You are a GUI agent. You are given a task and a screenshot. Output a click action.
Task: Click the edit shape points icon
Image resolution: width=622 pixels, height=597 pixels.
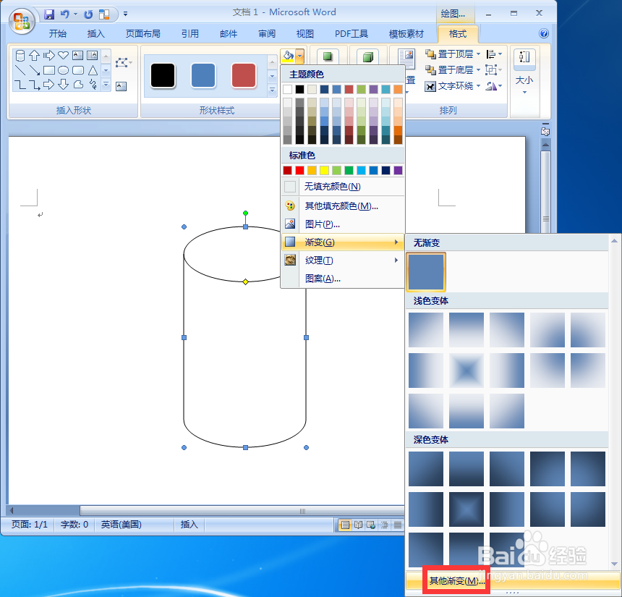[123, 62]
